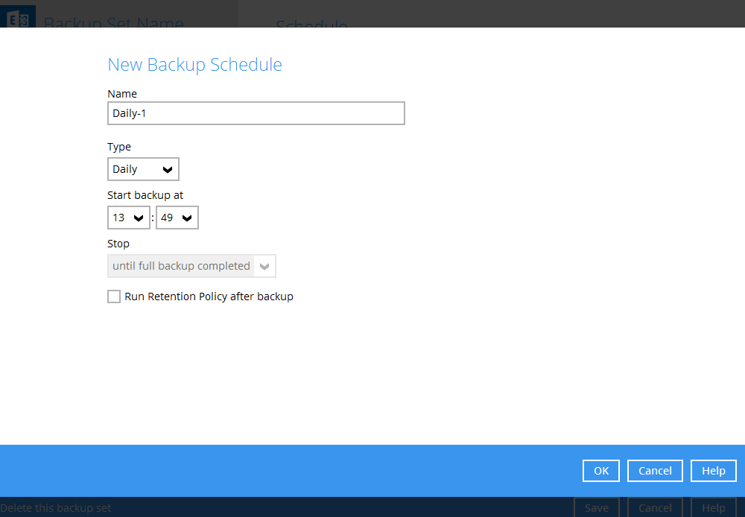Click Help on the bottom dark bar
This screenshot has height=517, width=745.
pyautogui.click(x=713, y=508)
